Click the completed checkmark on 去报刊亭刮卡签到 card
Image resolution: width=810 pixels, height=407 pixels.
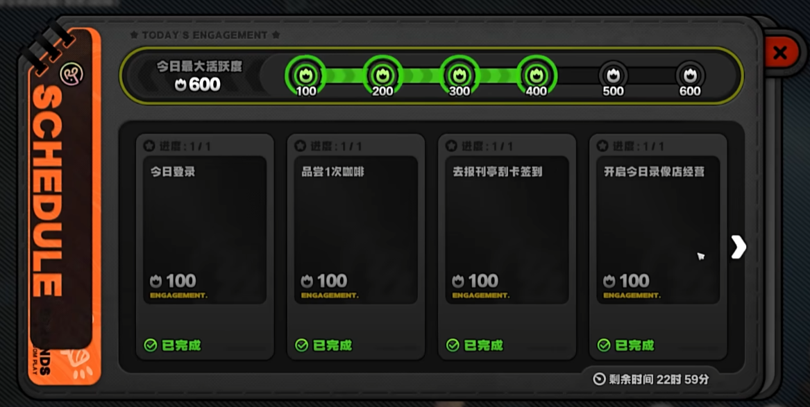click(453, 345)
